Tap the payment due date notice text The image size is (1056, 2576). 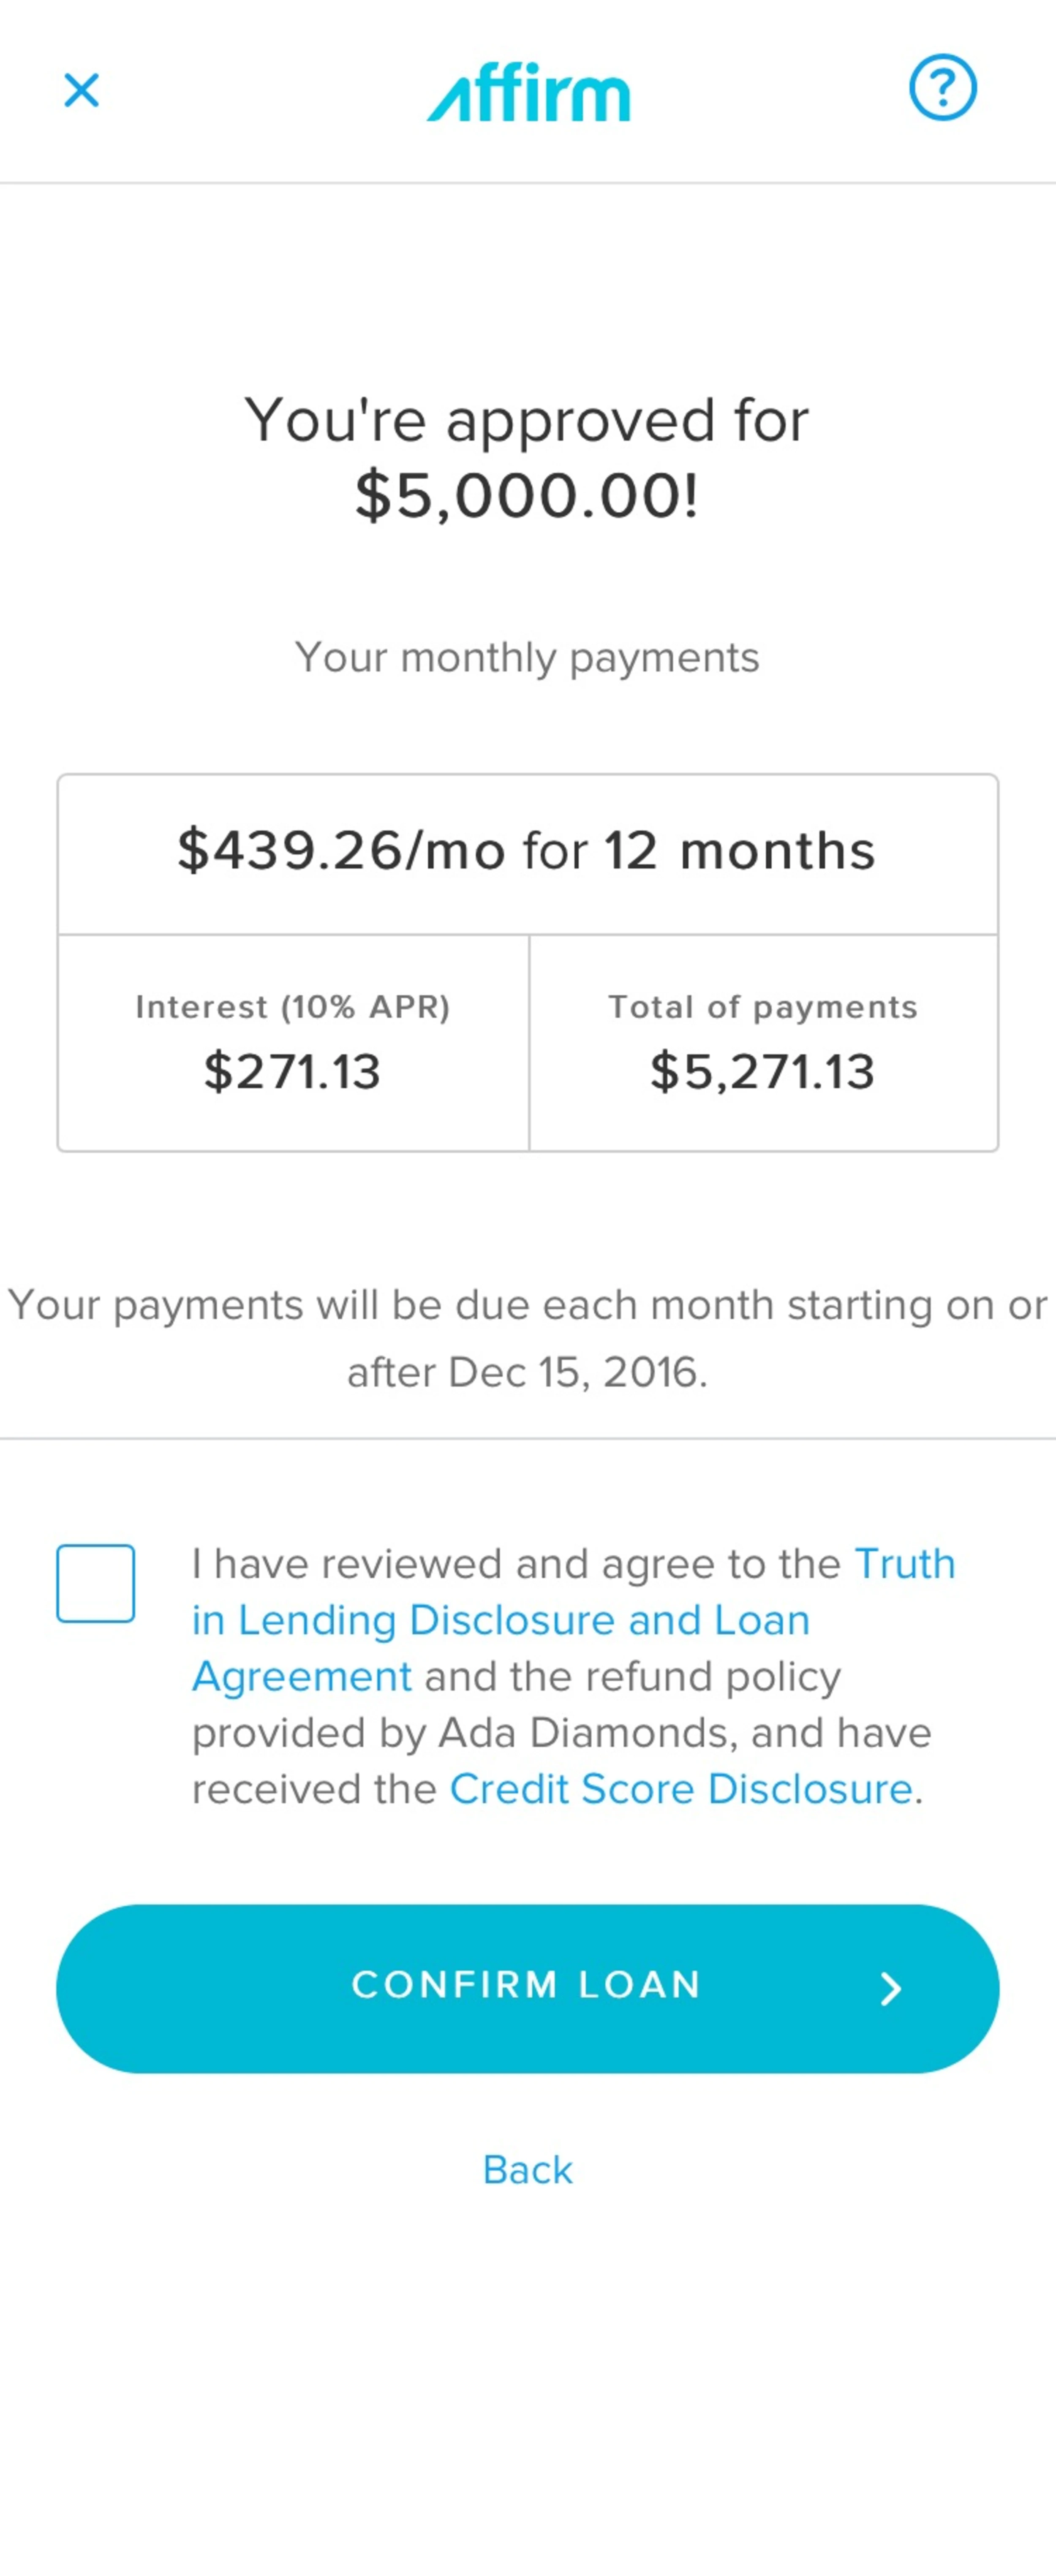528,1338
